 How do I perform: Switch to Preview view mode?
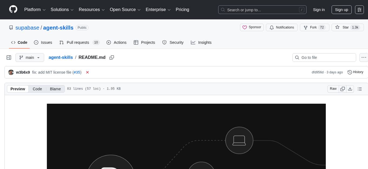18,89
